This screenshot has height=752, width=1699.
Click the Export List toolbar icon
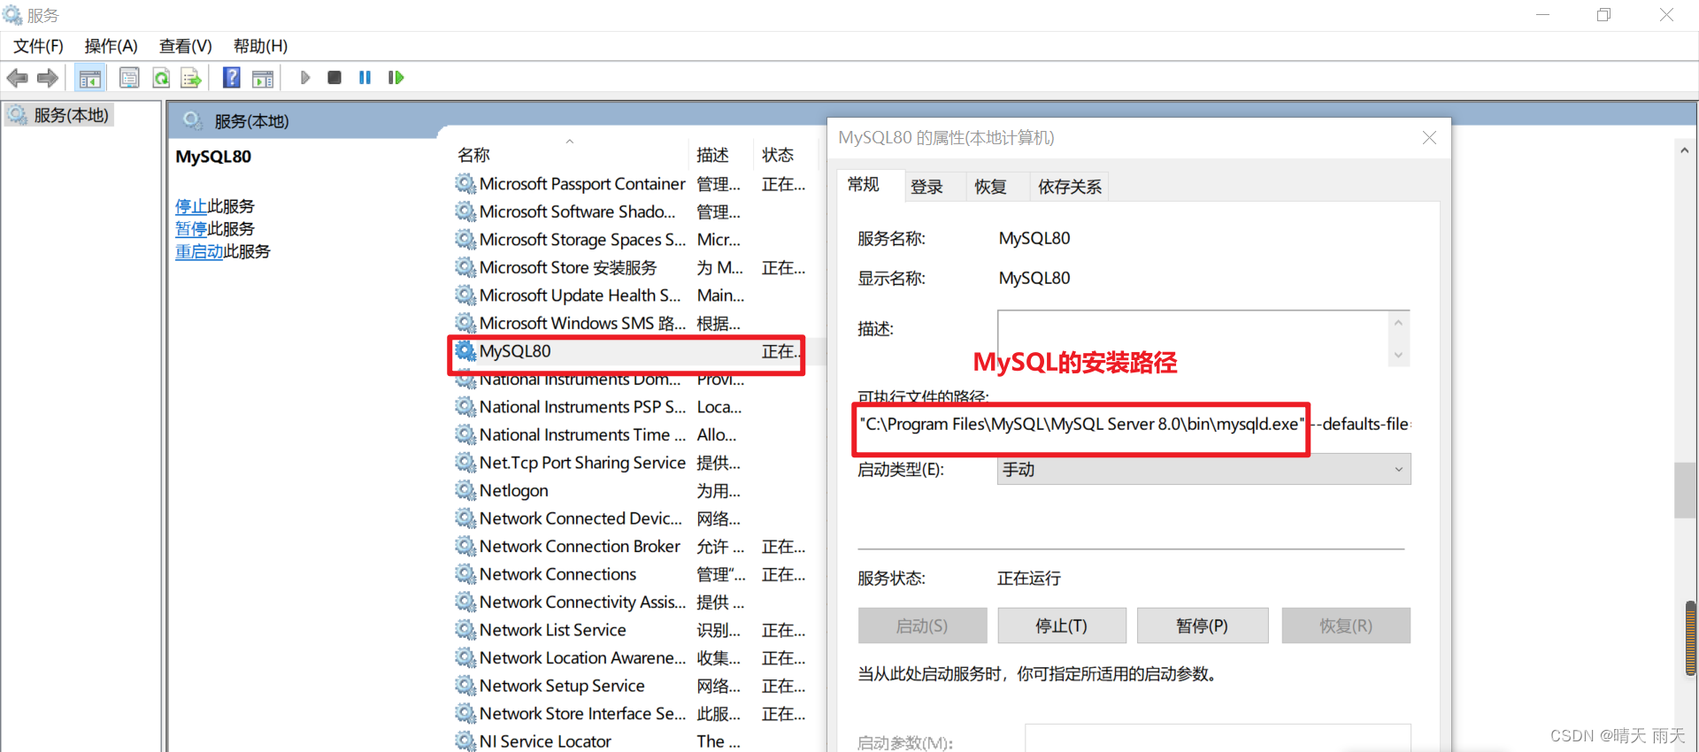(x=191, y=78)
